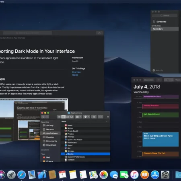Open Help menu in menu bar
Image resolution: width=181 pixels, height=181 pixels.
tap(2, 2)
